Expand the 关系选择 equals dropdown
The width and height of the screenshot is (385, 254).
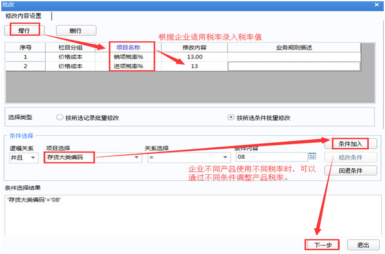225,157
